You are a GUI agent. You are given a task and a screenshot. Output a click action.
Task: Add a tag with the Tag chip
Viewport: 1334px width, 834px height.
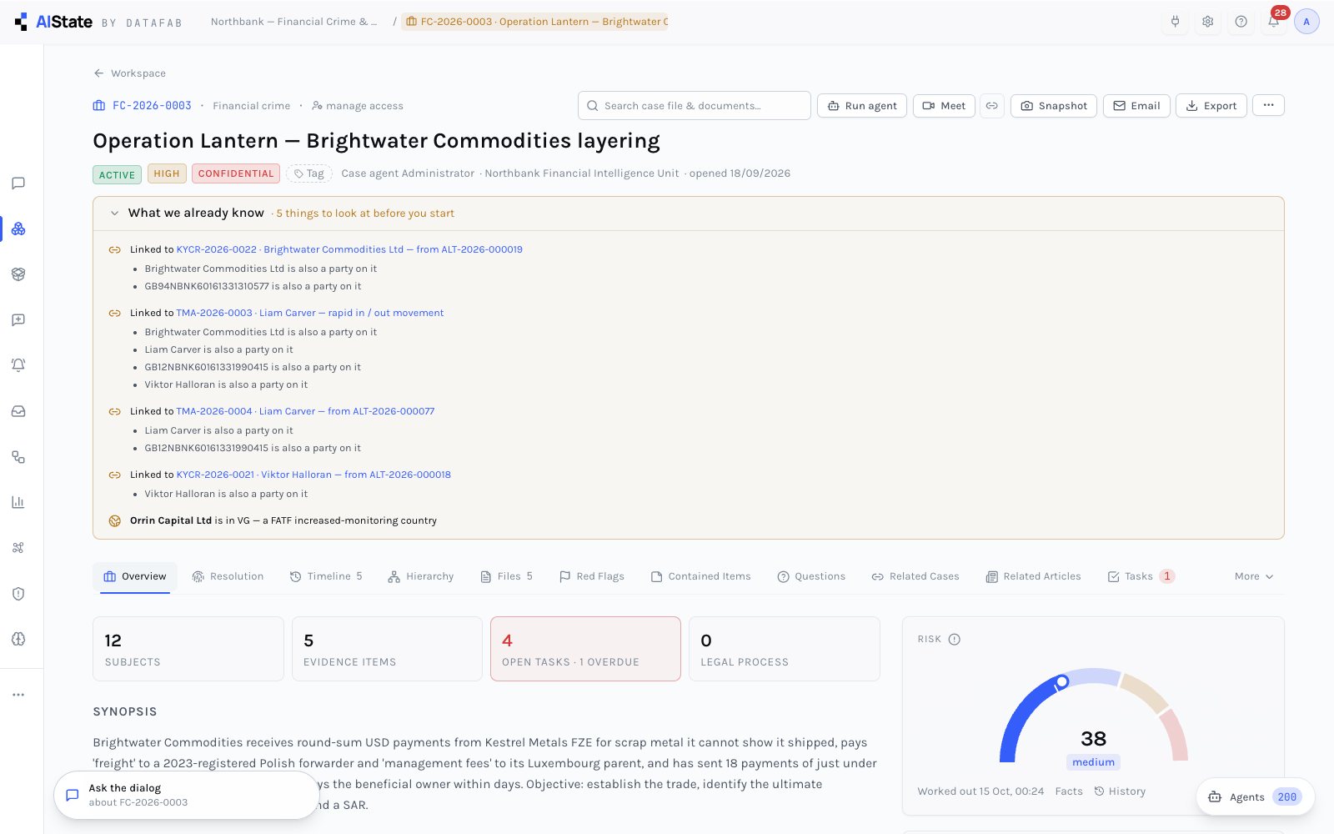pyautogui.click(x=308, y=173)
